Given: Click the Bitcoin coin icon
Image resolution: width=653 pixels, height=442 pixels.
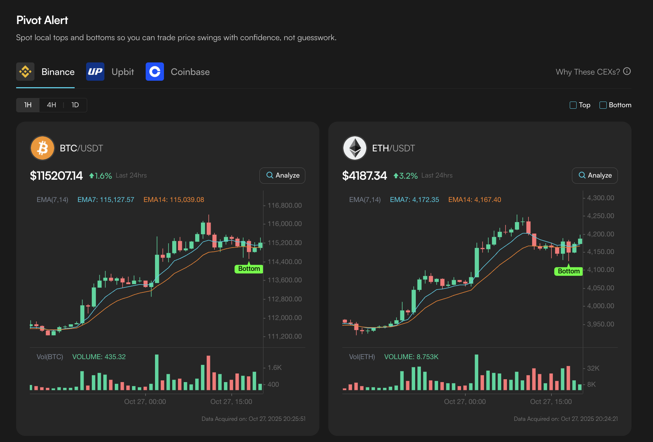Looking at the screenshot, I should click(x=42, y=148).
